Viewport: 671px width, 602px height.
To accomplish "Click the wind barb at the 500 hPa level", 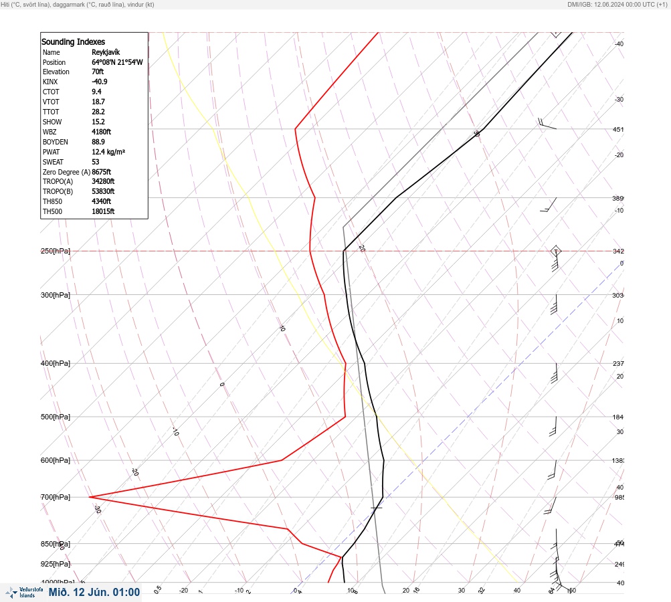I will [553, 427].
